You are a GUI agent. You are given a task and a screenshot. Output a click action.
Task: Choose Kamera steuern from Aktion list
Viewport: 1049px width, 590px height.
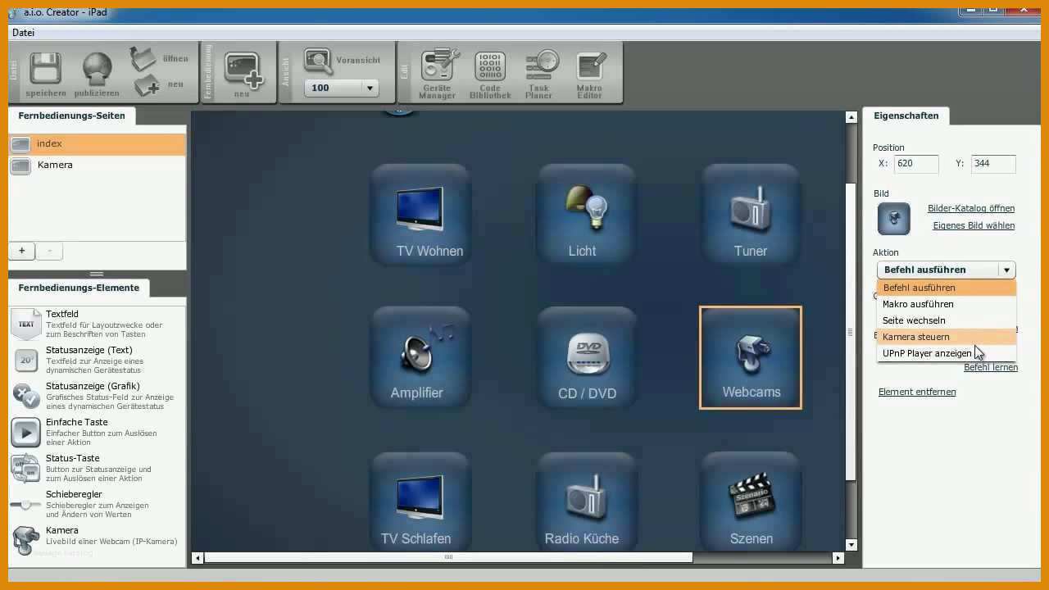pos(947,337)
